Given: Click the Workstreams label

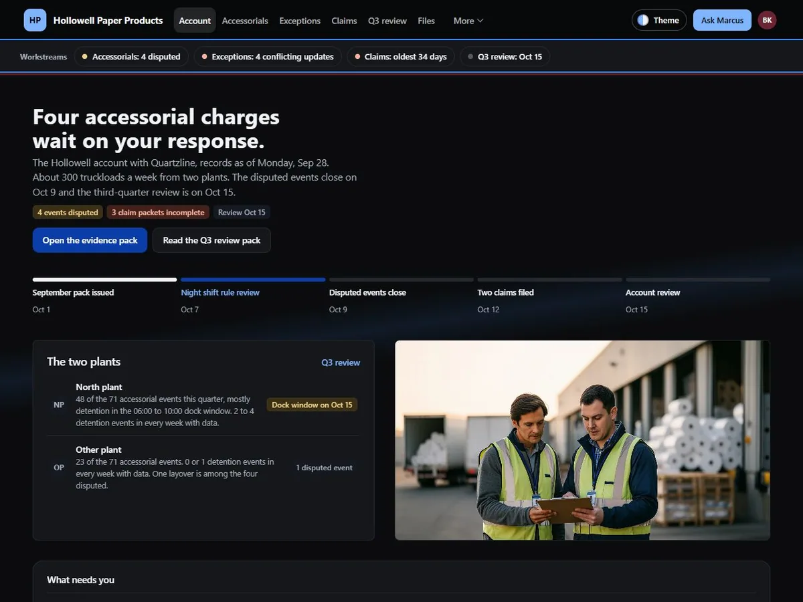Looking at the screenshot, I should pos(43,57).
